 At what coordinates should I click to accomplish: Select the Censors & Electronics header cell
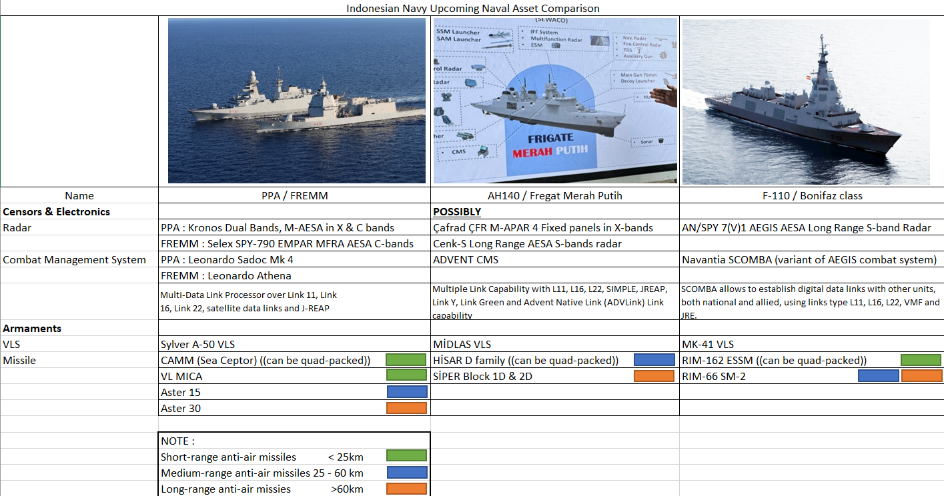(57, 212)
